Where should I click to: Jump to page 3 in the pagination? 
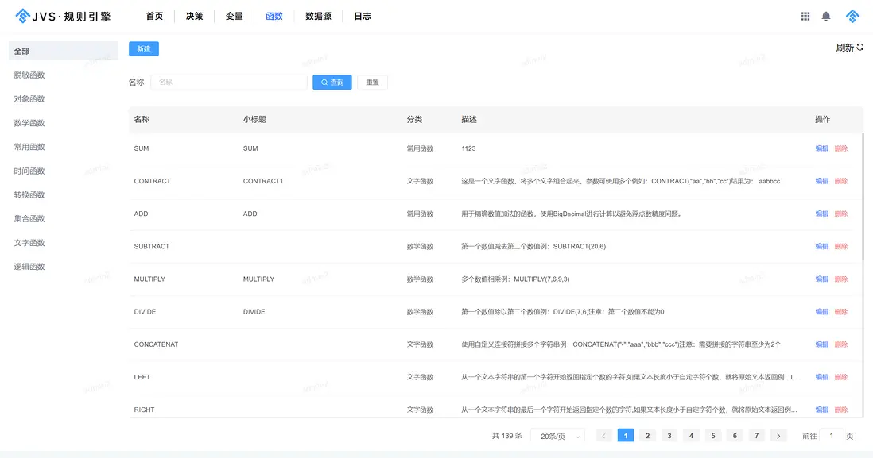pos(669,435)
